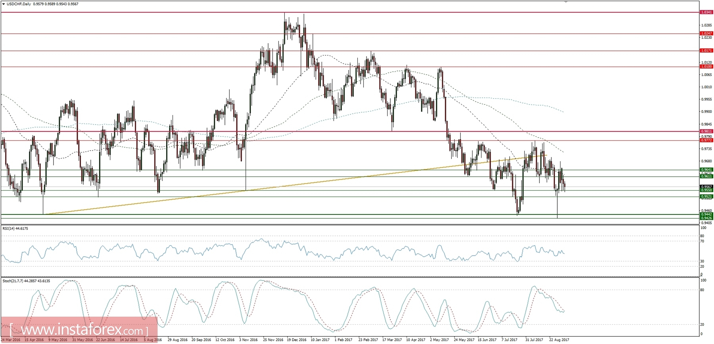Click the 15 Jun 2017 date label

coord(487,340)
